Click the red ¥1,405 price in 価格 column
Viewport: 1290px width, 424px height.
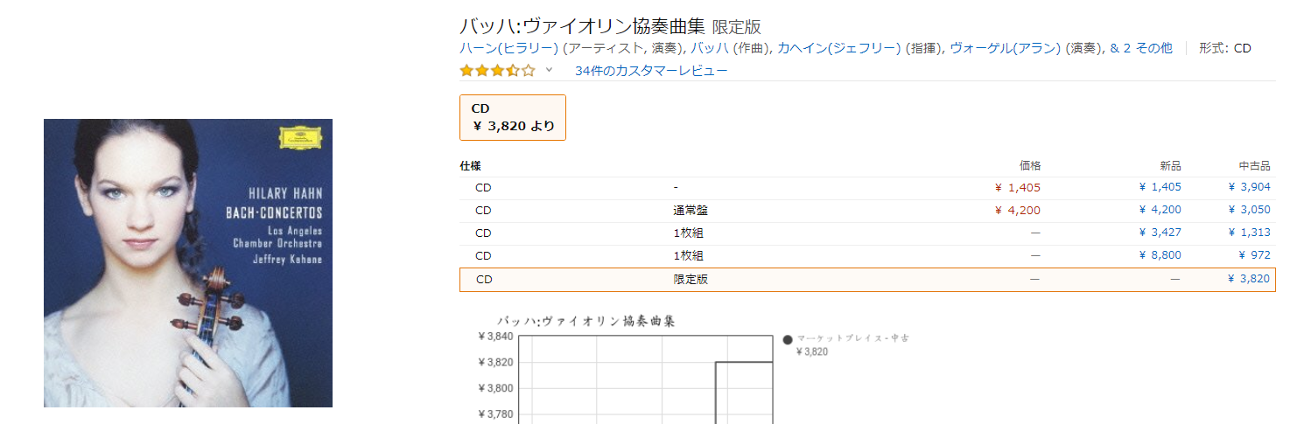pos(1017,187)
